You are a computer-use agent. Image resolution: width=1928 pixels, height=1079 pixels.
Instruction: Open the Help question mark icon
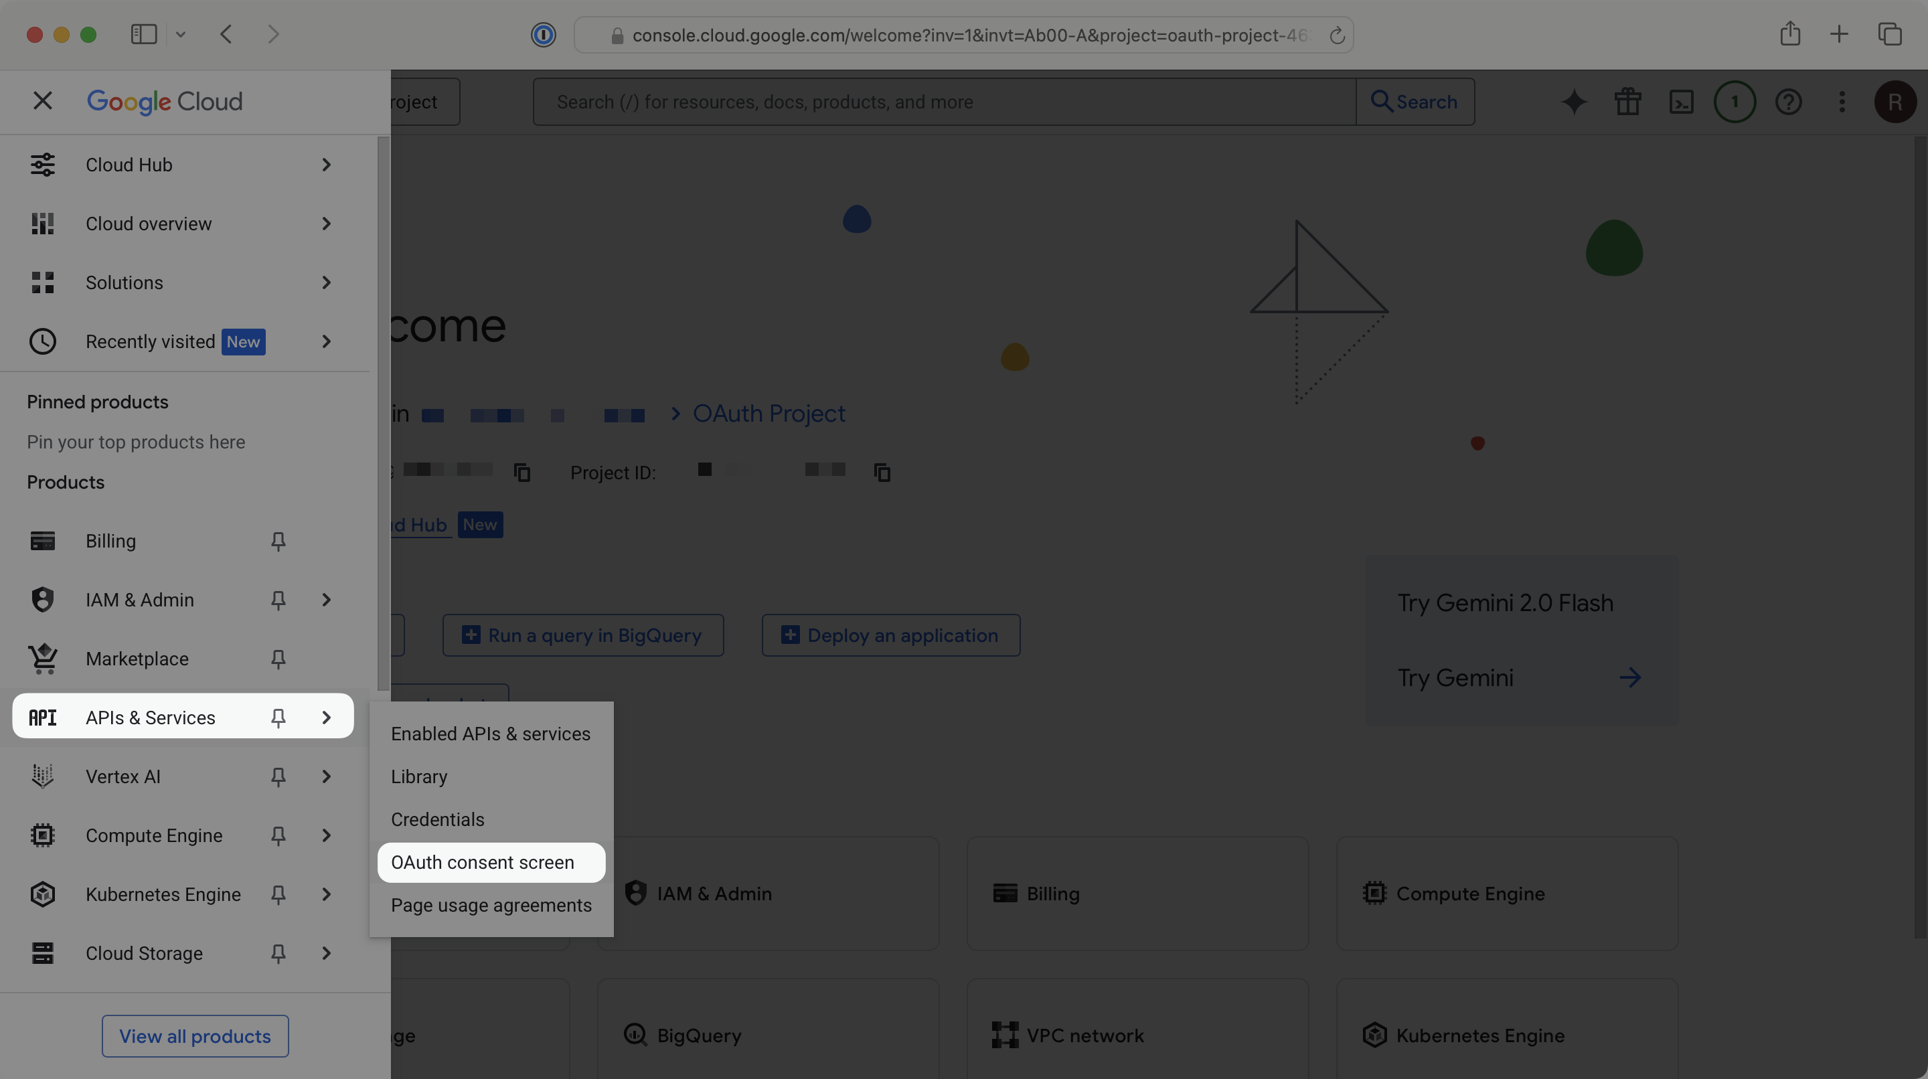coord(1789,102)
